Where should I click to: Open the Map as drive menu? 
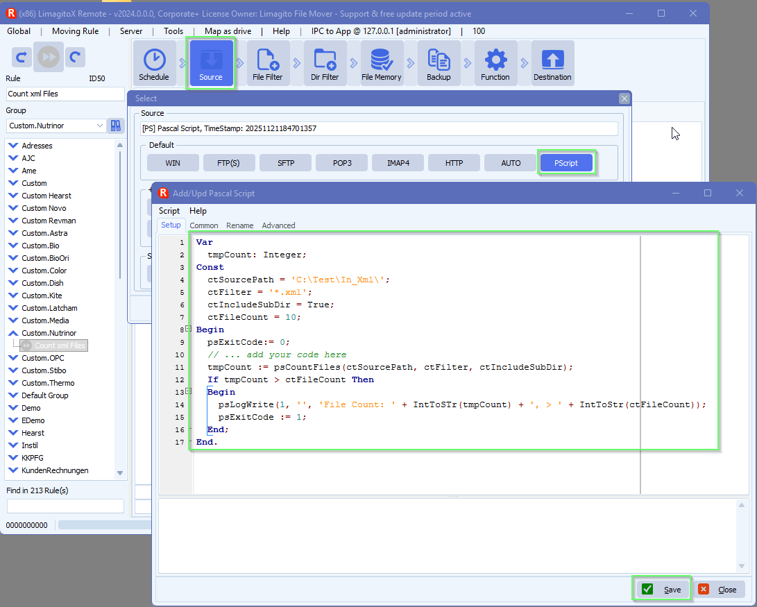coord(227,31)
